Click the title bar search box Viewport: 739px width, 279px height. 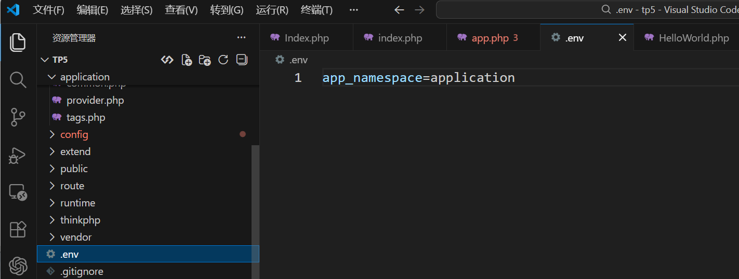pyautogui.click(x=587, y=10)
